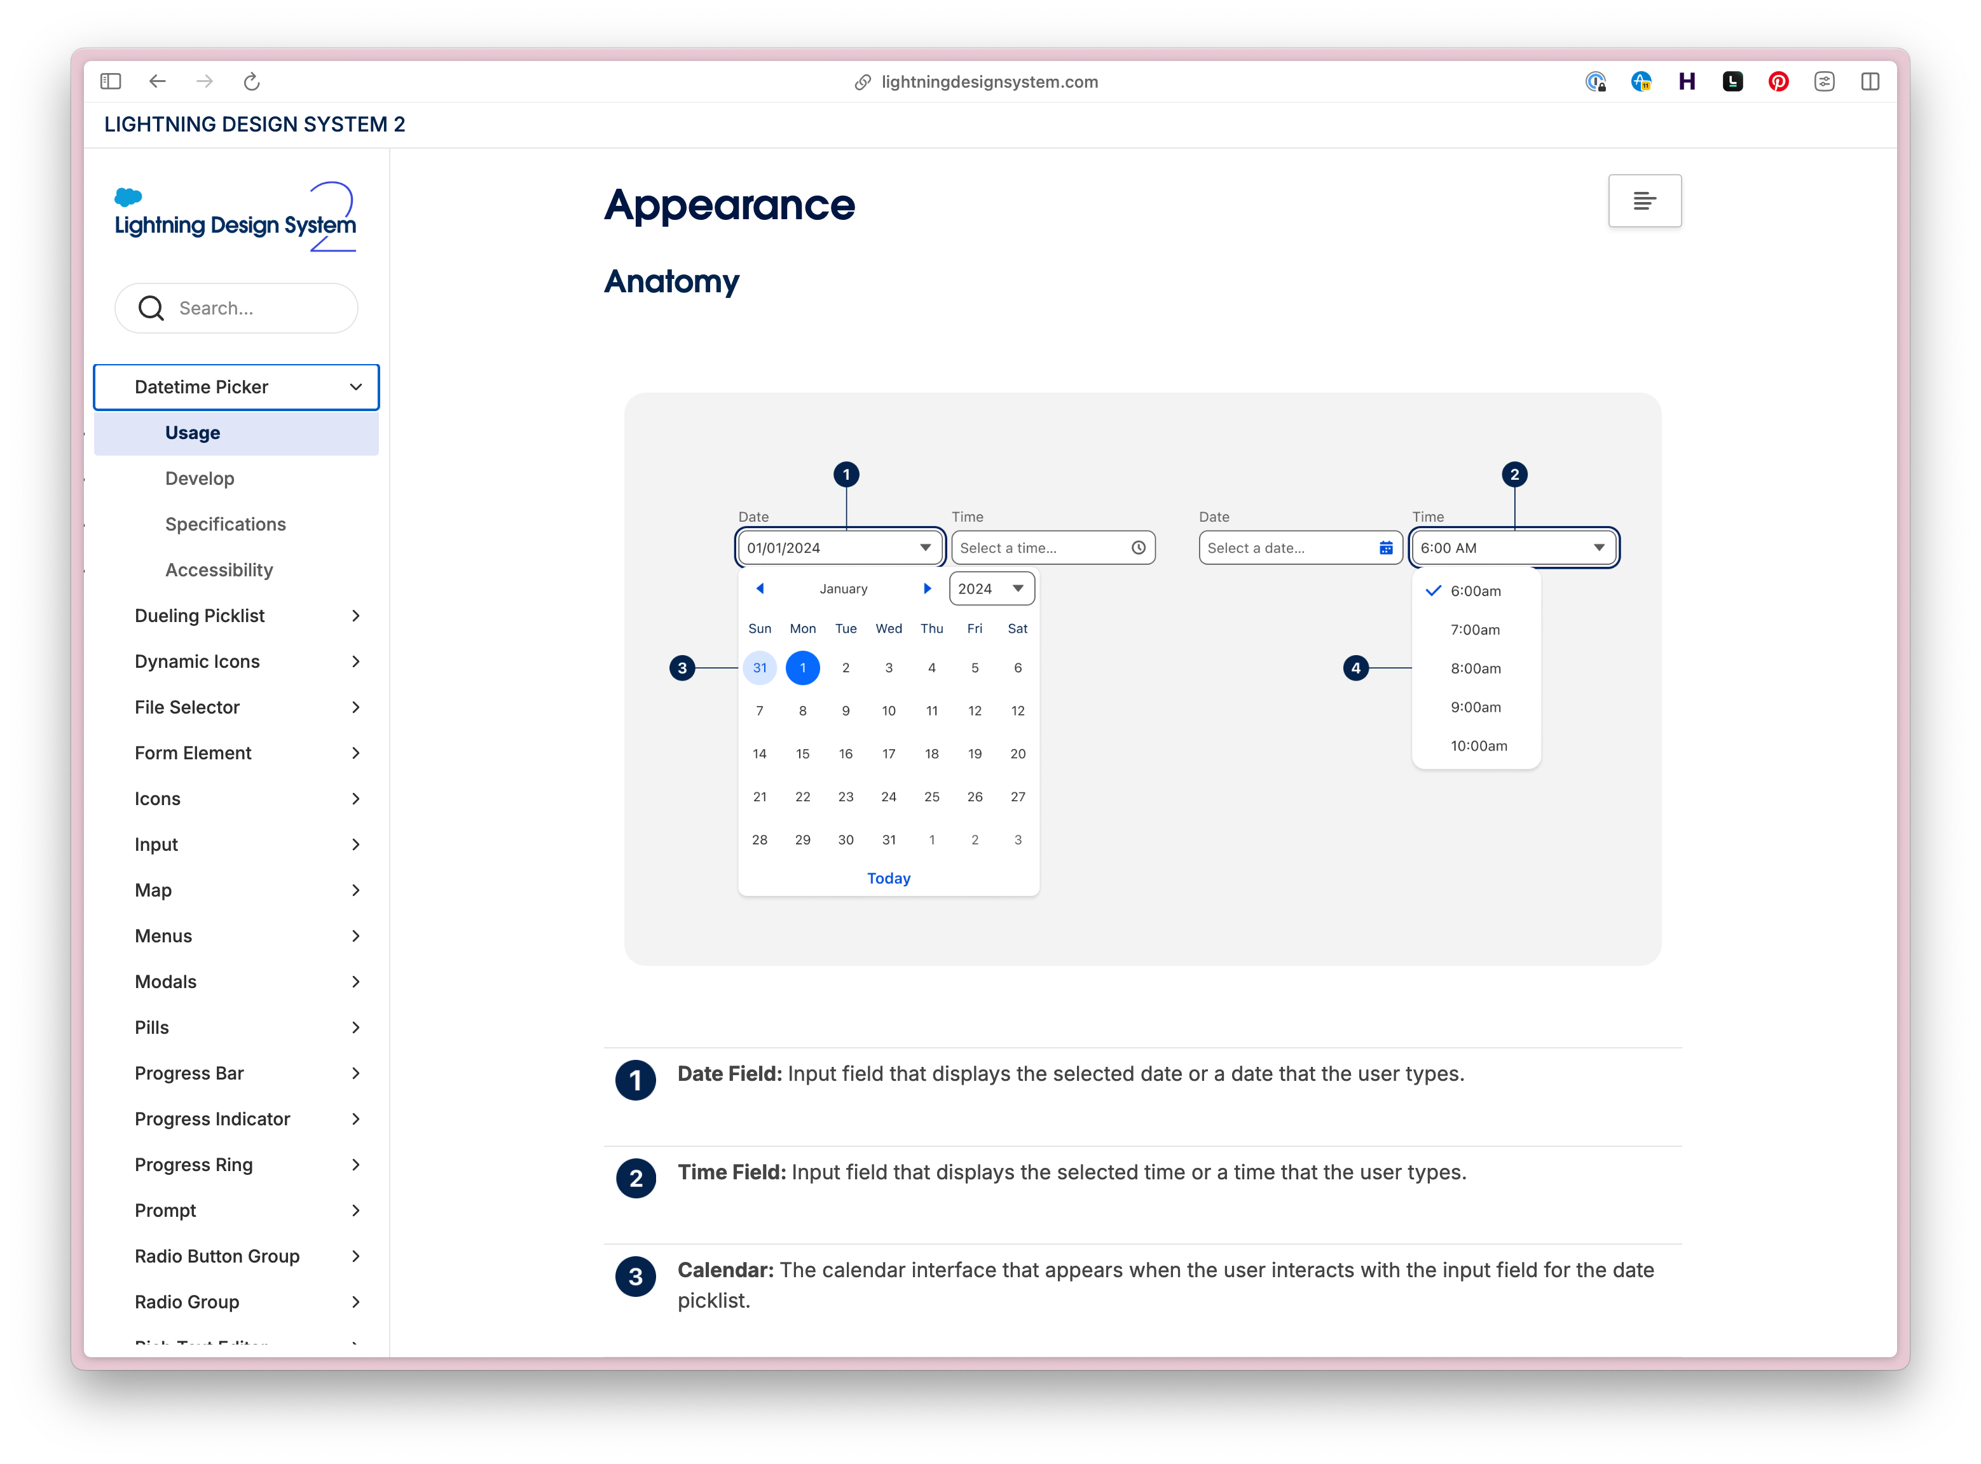Choose 8:00am from the time list
Image resolution: width=1981 pixels, height=1464 pixels.
click(x=1476, y=668)
